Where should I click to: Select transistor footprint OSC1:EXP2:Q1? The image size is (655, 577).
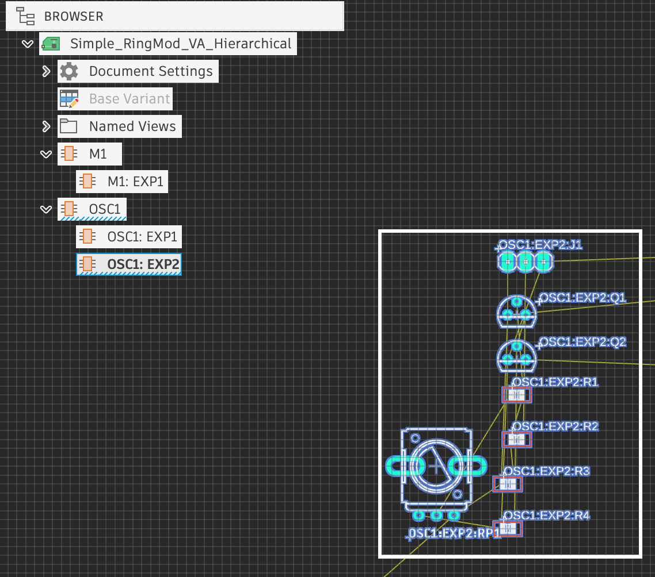pyautogui.click(x=517, y=311)
